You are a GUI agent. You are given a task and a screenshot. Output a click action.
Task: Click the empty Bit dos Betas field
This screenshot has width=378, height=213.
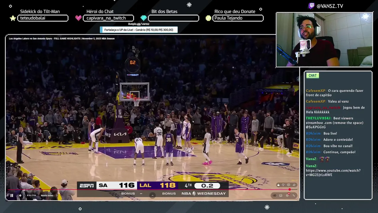[x=174, y=18]
